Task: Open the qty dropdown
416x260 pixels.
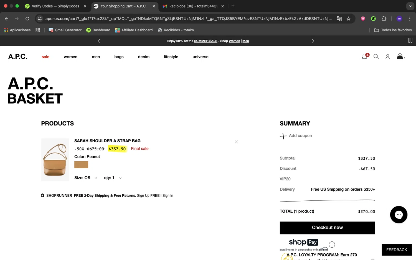Action: [x=113, y=178]
